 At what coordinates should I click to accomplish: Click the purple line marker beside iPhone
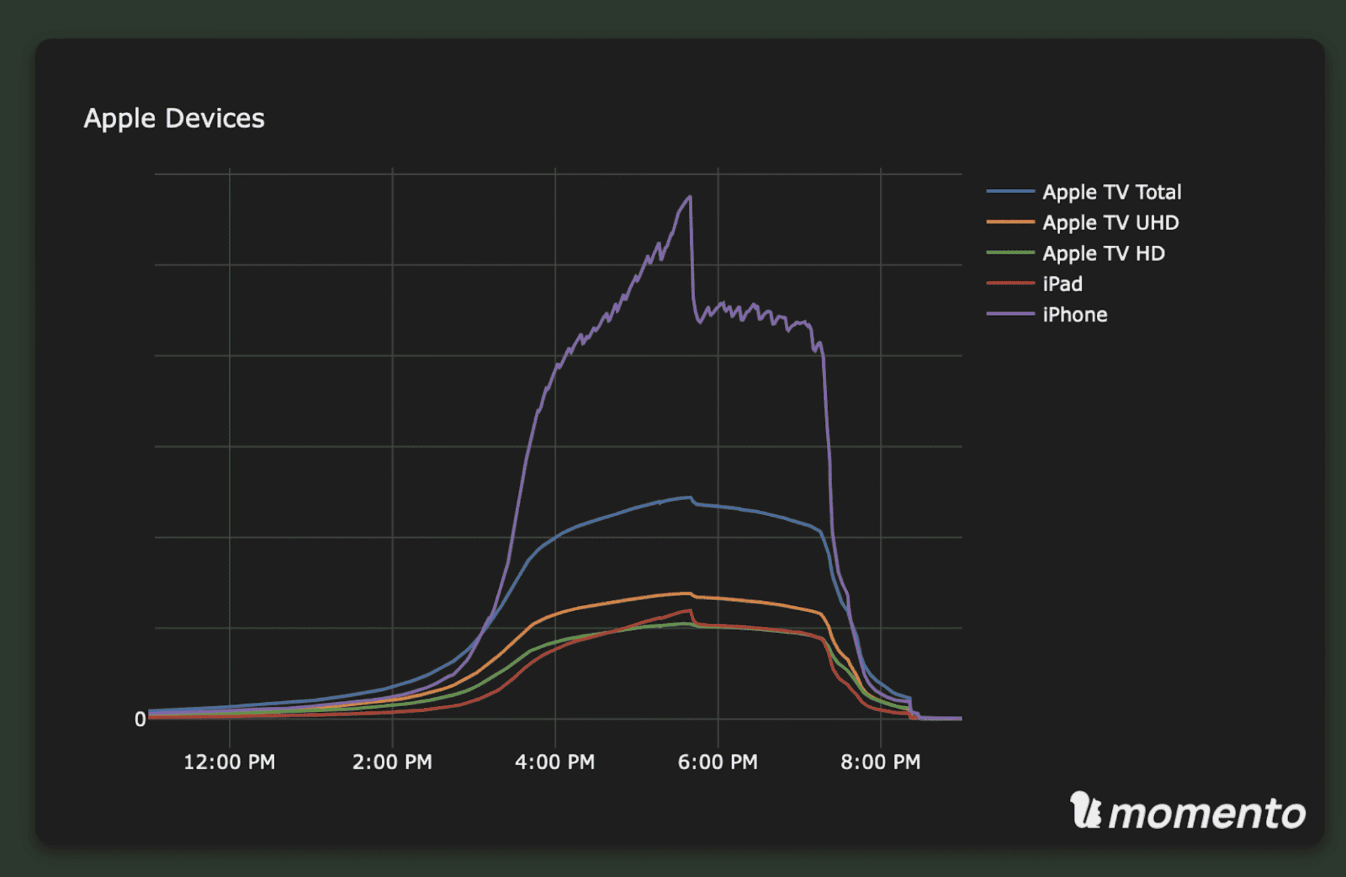coord(1009,315)
